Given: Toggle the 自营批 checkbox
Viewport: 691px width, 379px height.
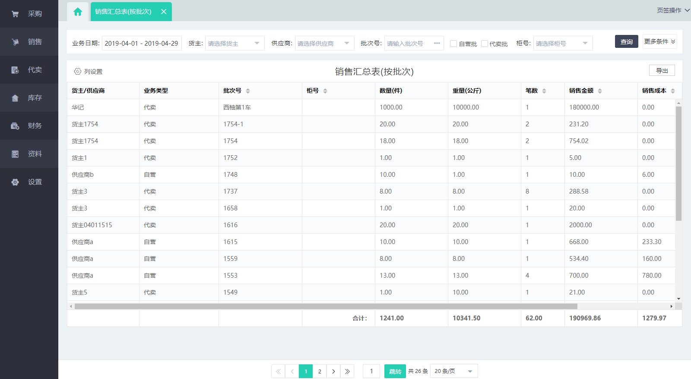Looking at the screenshot, I should click(x=453, y=44).
